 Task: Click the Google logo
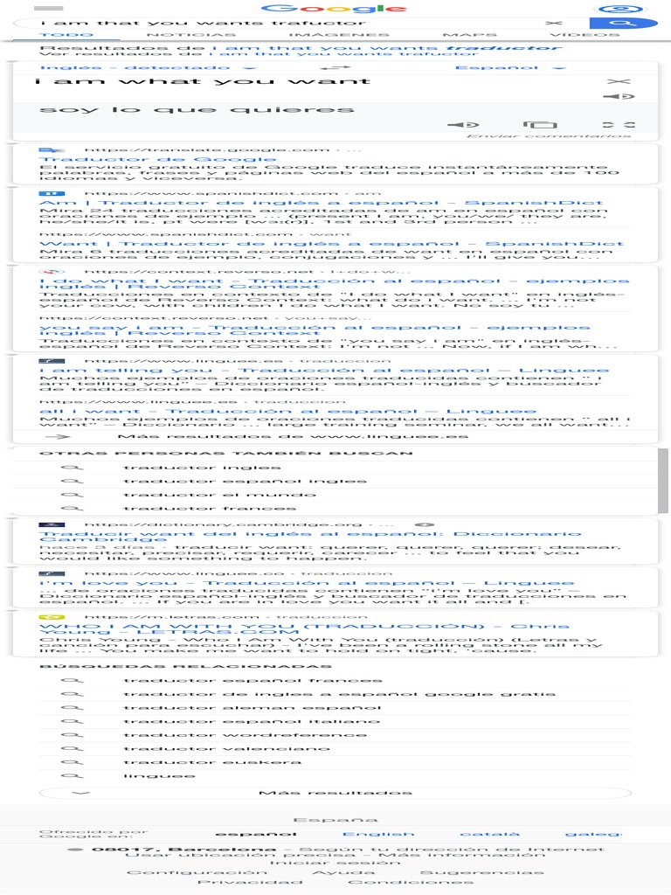[334, 9]
